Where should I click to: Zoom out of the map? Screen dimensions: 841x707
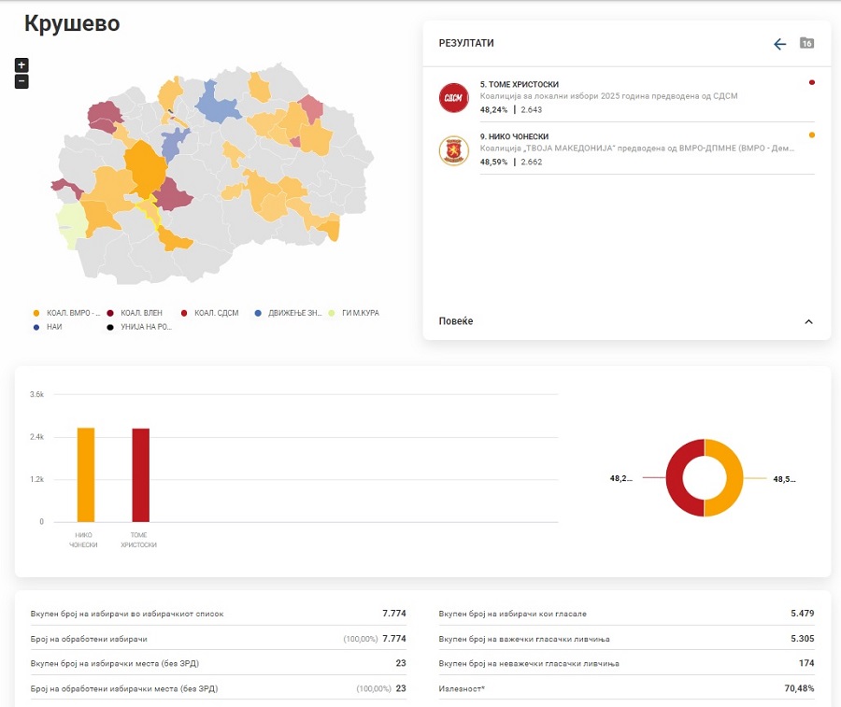[x=21, y=81]
